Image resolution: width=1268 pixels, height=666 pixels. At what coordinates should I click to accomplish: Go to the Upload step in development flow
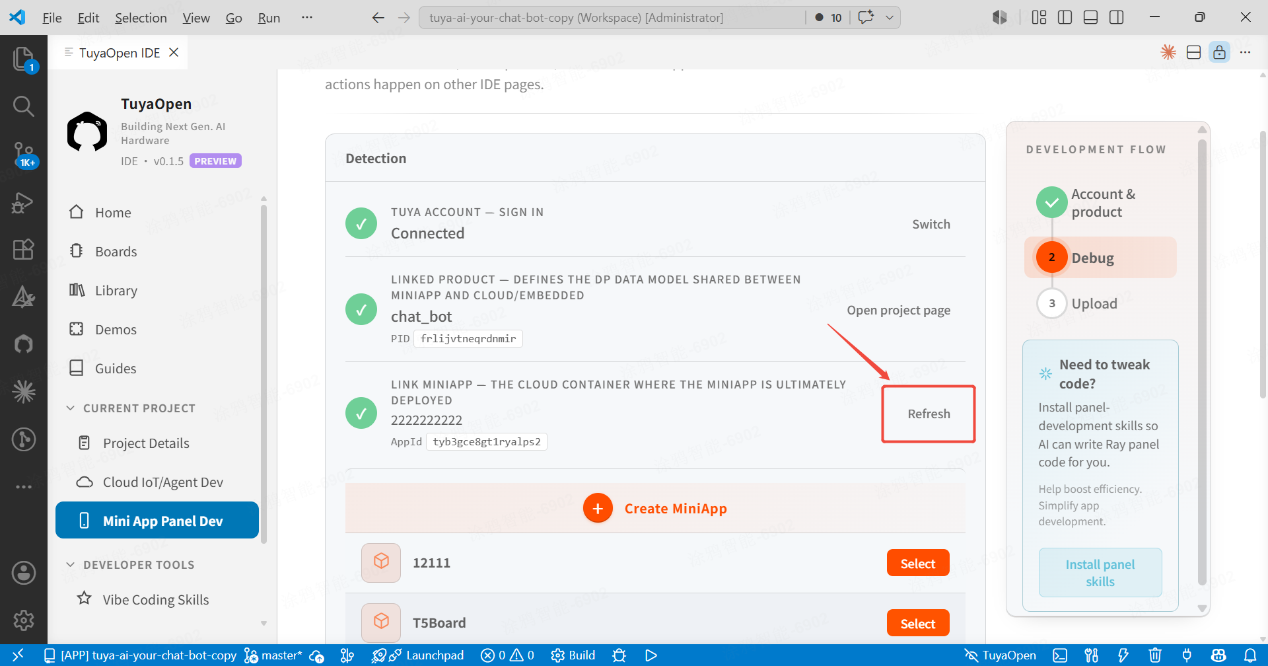1078,304
